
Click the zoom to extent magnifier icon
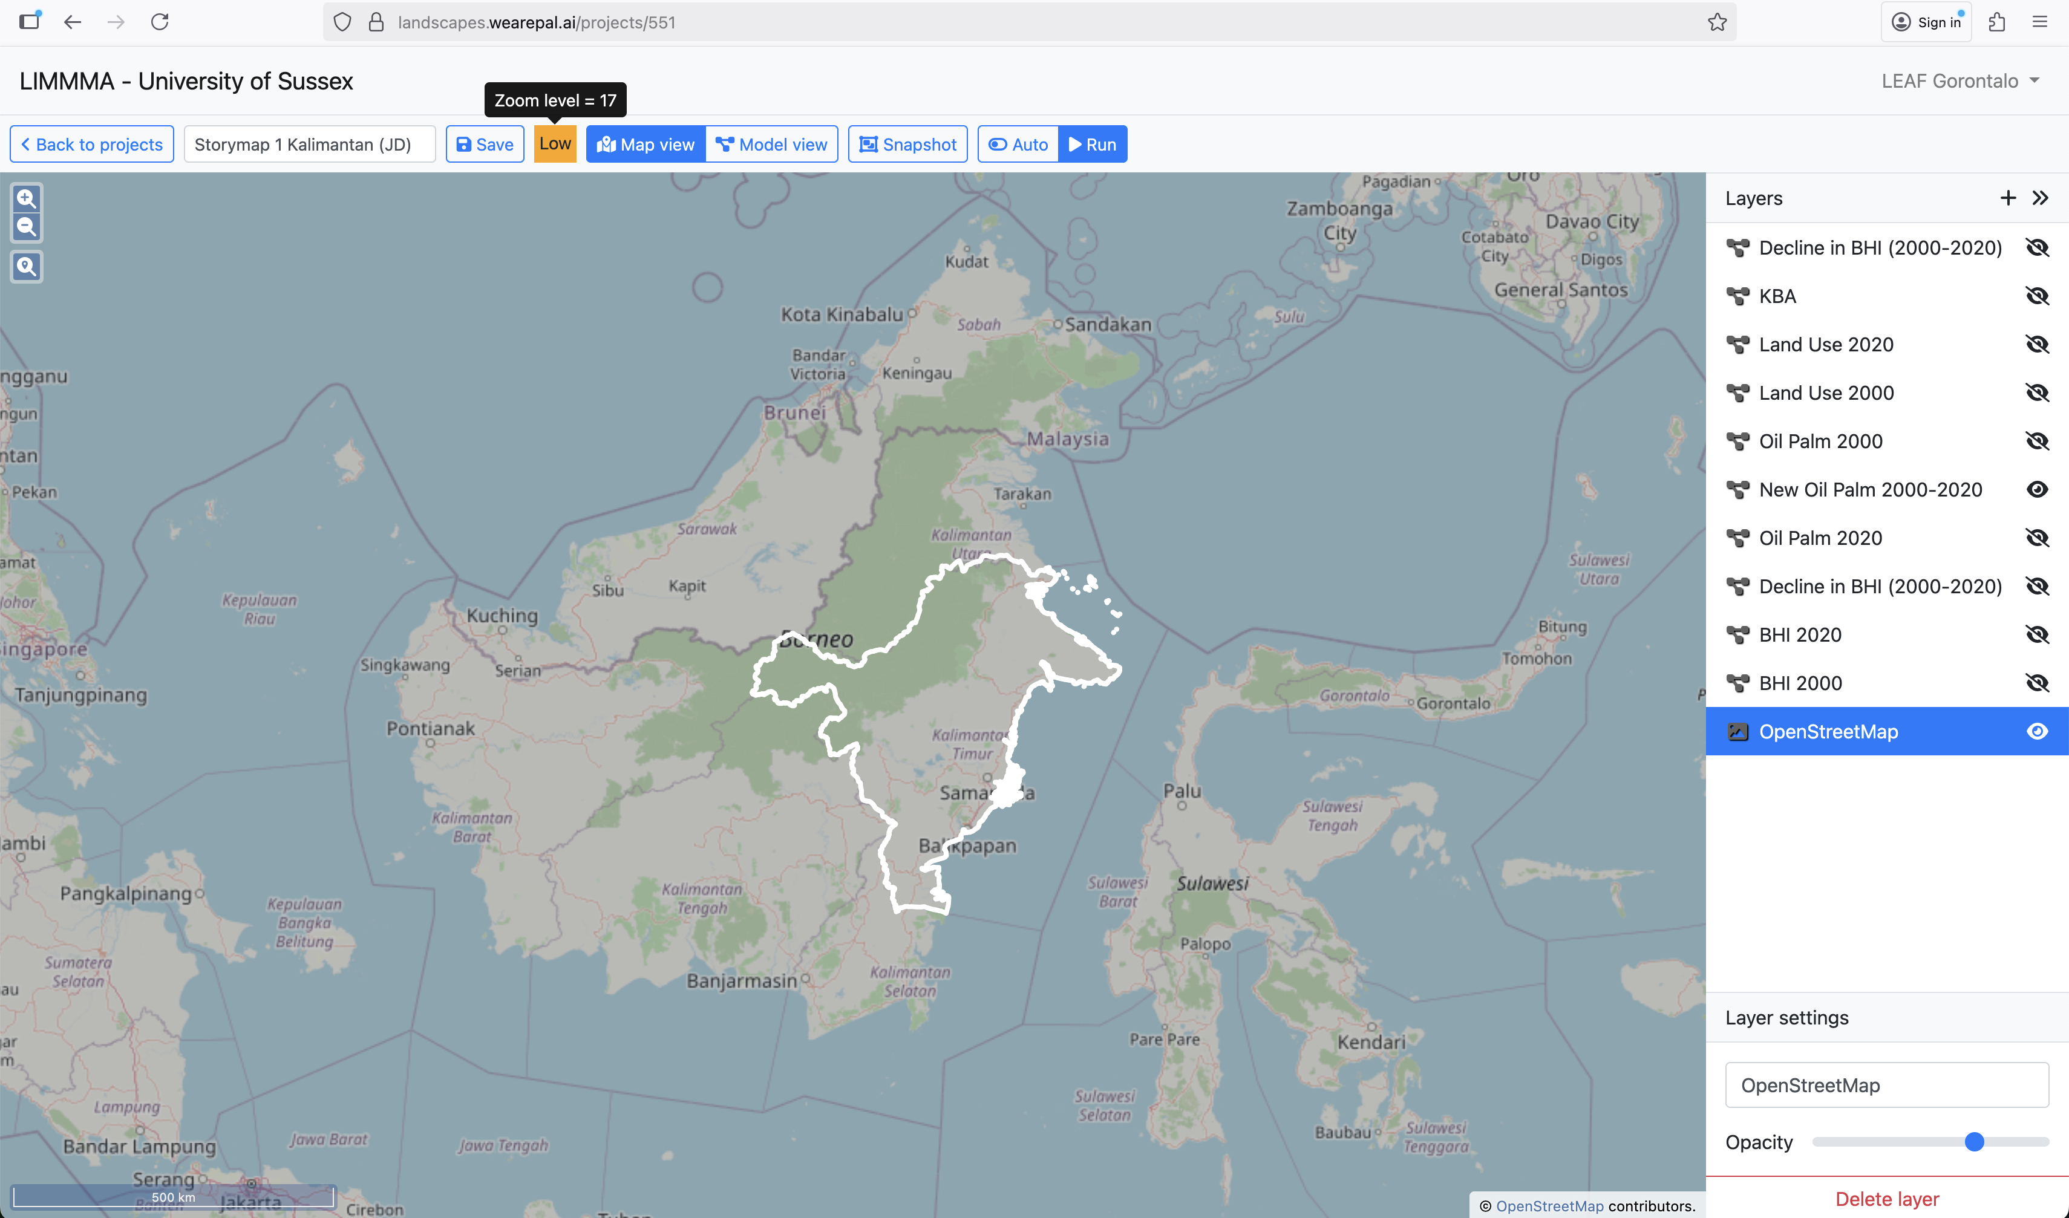pyautogui.click(x=26, y=266)
